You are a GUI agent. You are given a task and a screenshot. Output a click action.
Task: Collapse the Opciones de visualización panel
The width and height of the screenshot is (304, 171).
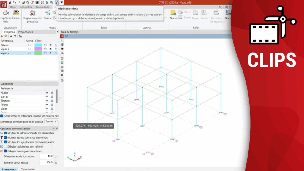click(53, 129)
